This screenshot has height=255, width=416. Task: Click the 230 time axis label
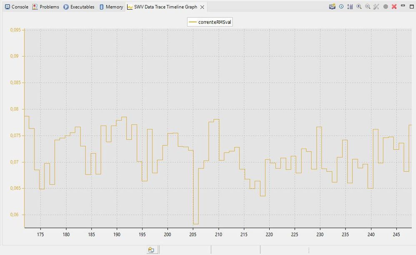click(x=320, y=235)
